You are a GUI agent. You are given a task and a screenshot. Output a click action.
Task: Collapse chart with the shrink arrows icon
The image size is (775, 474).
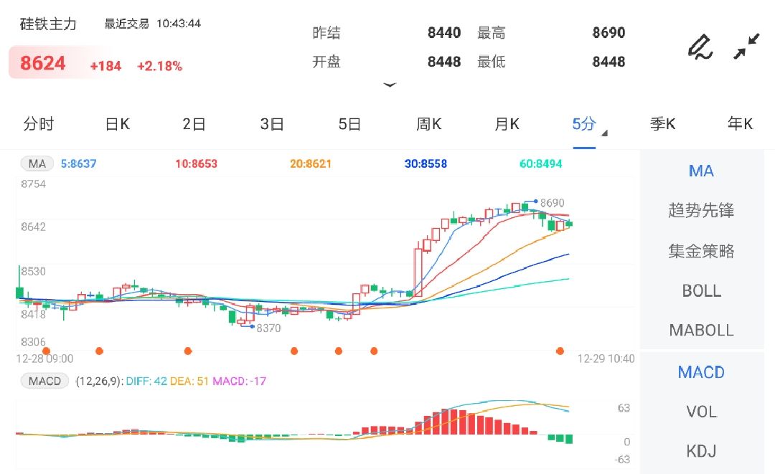(x=746, y=47)
